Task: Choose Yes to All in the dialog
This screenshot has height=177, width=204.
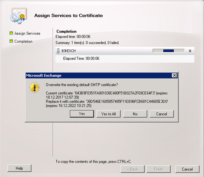Action: pos(108,114)
